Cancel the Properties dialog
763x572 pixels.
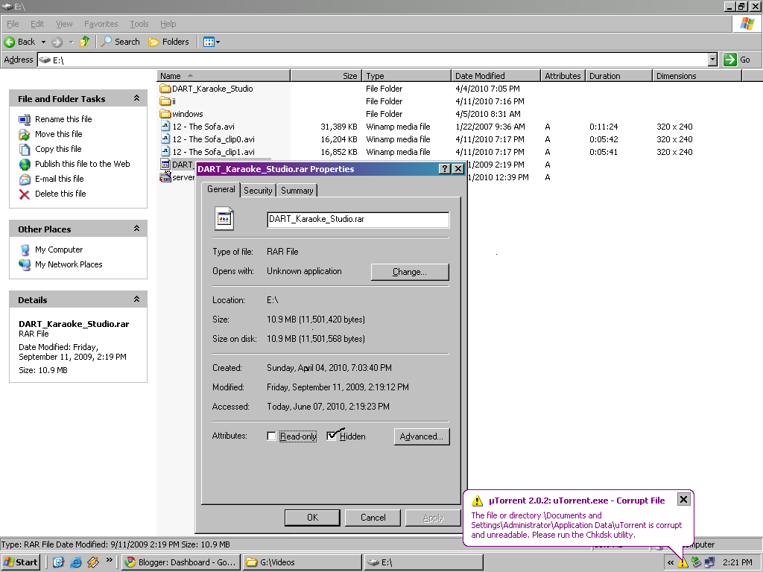(373, 518)
